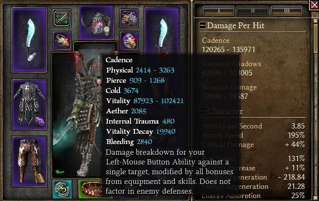Switch to stats tab I
The height and width of the screenshot is (201, 319).
pyautogui.click(x=218, y=11)
